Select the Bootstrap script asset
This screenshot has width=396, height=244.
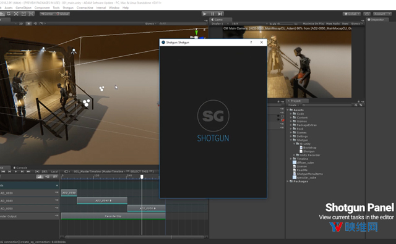point(308,148)
